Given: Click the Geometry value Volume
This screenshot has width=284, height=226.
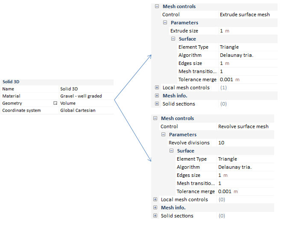Looking at the screenshot, I should point(85,103).
